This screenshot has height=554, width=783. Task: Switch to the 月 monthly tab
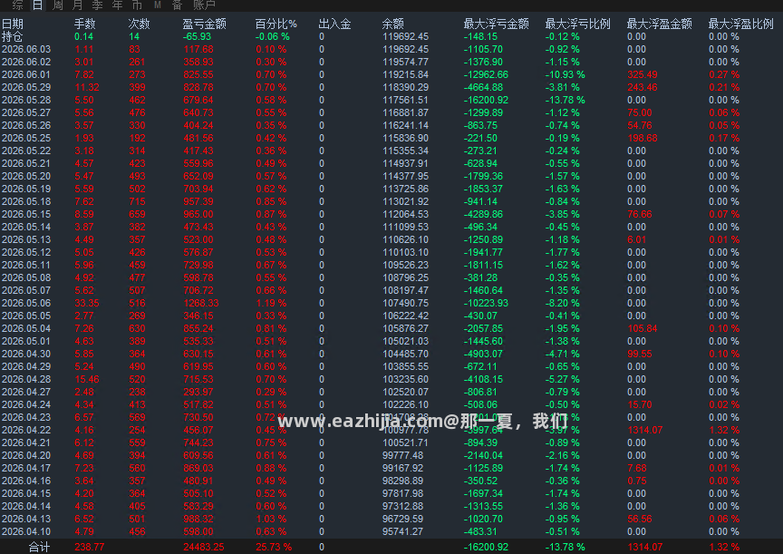[77, 5]
